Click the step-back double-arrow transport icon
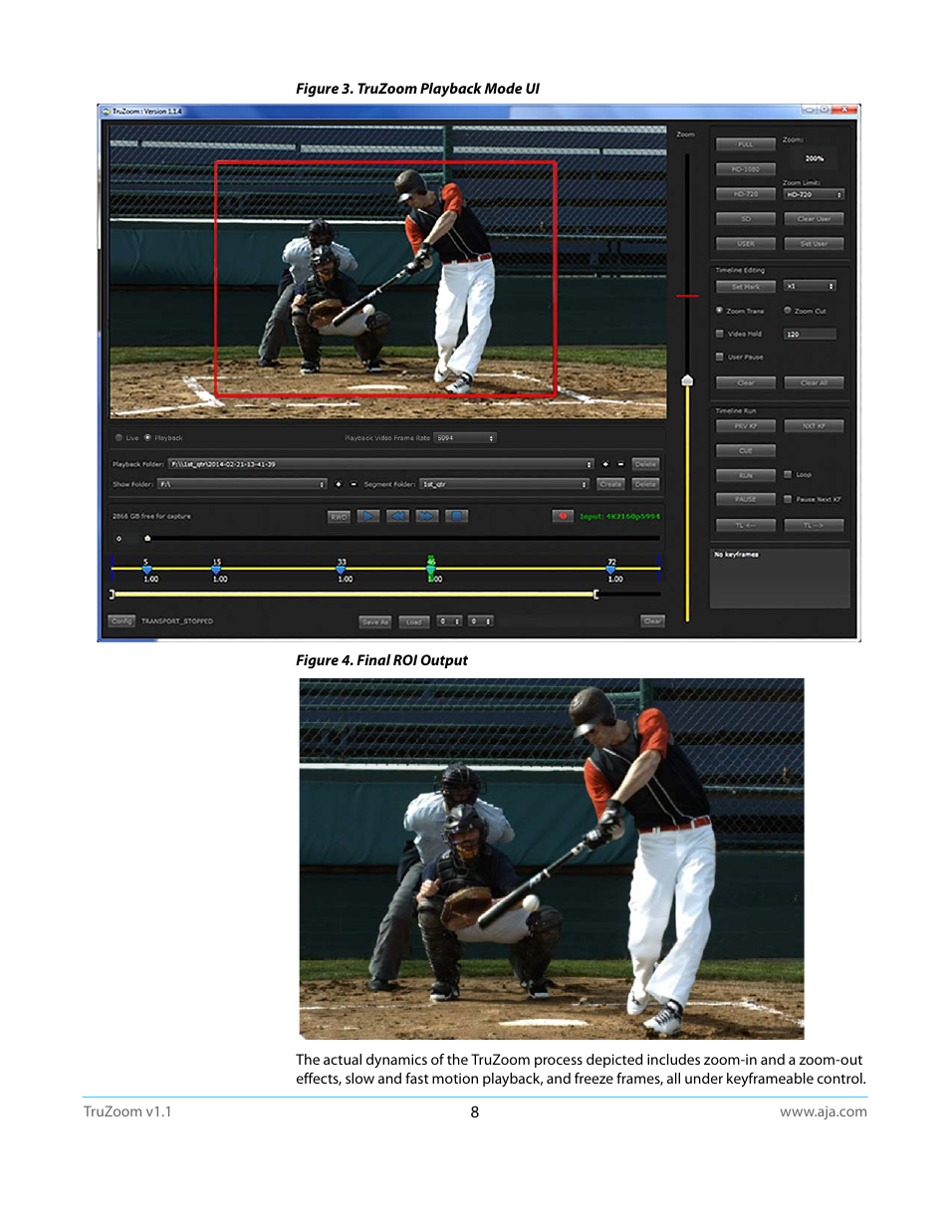Viewport: 950px width, 1230px height. [x=397, y=516]
